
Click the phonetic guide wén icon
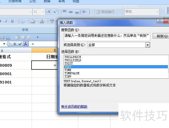click(x=52, y=21)
